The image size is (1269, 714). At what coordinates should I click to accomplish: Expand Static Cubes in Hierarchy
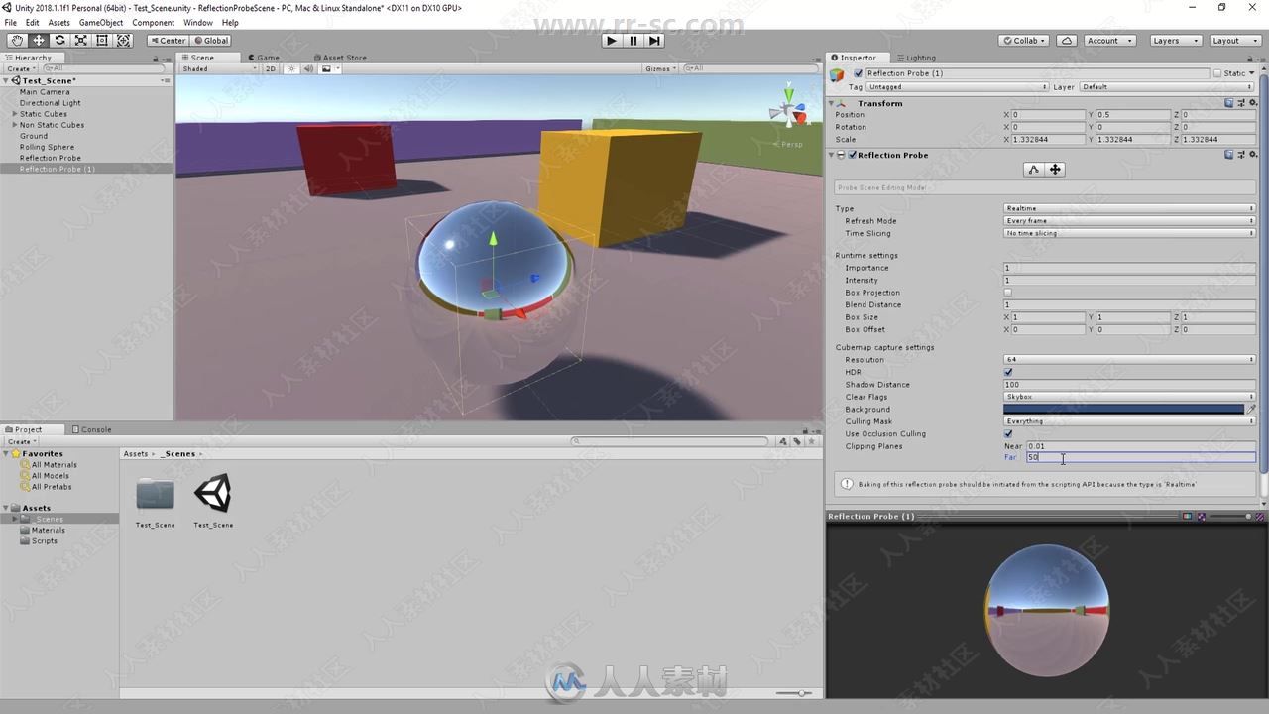[x=15, y=114]
